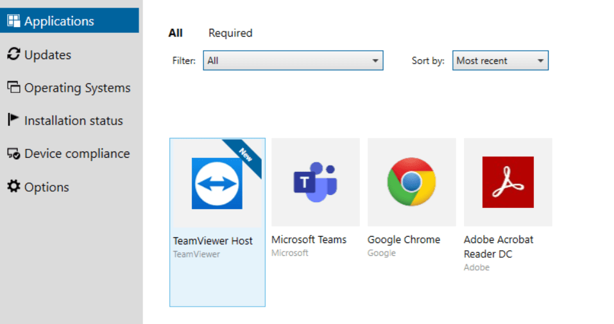Expand the Sort by dropdown arrow
This screenshot has height=324, width=614.
coord(540,61)
